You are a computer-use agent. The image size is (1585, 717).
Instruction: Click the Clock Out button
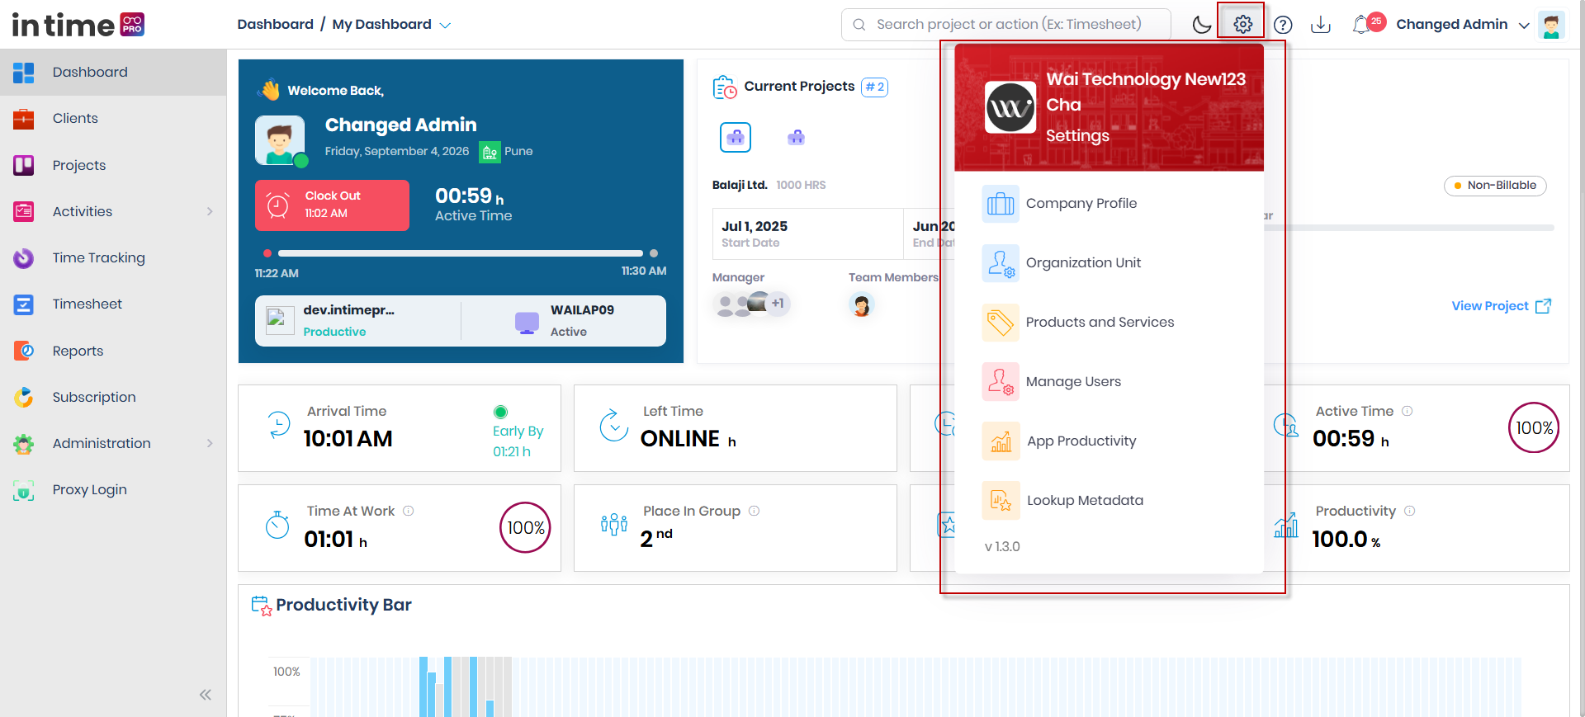(332, 205)
